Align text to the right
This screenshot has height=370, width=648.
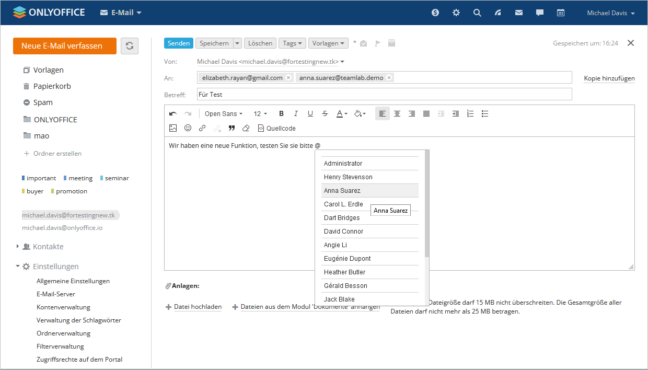[x=412, y=114]
